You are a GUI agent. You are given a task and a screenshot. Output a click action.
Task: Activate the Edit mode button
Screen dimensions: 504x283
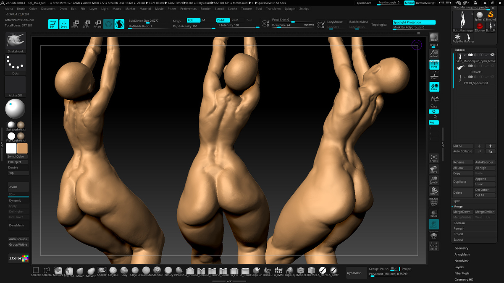(53, 24)
